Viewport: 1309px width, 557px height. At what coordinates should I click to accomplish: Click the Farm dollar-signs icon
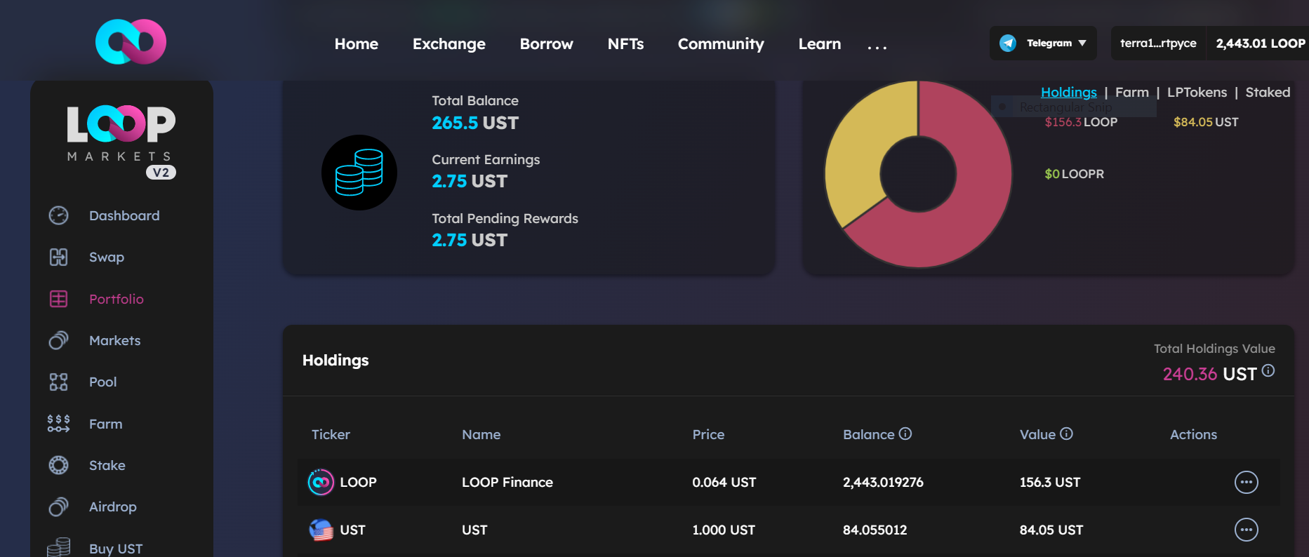[58, 423]
